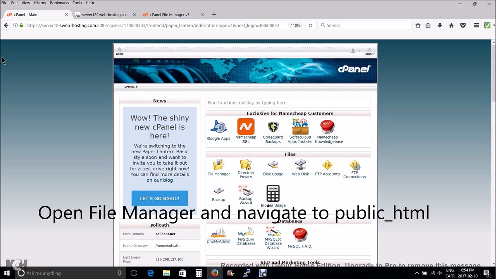496x279 pixels.
Task: Click the browser URL address bar
Action: click(153, 25)
